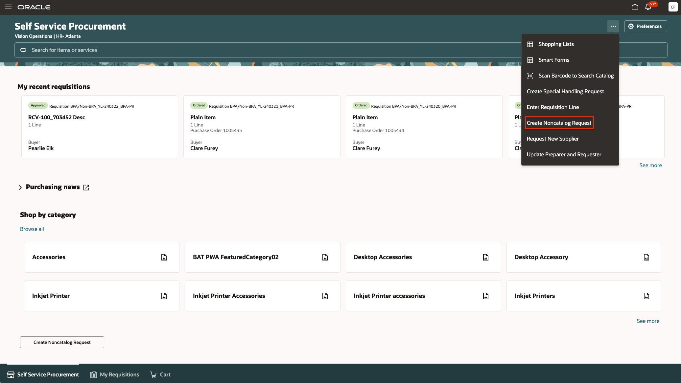The height and width of the screenshot is (383, 681).
Task: Open Plain Item card with Purchase Order 1005434
Action: (x=424, y=127)
